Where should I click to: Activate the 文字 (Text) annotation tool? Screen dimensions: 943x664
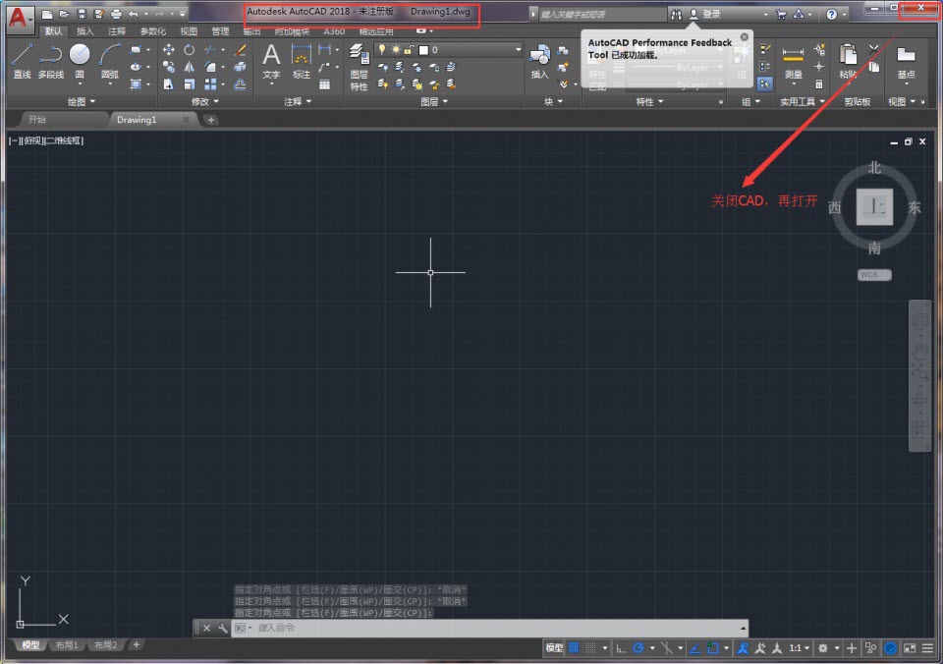pos(271,59)
